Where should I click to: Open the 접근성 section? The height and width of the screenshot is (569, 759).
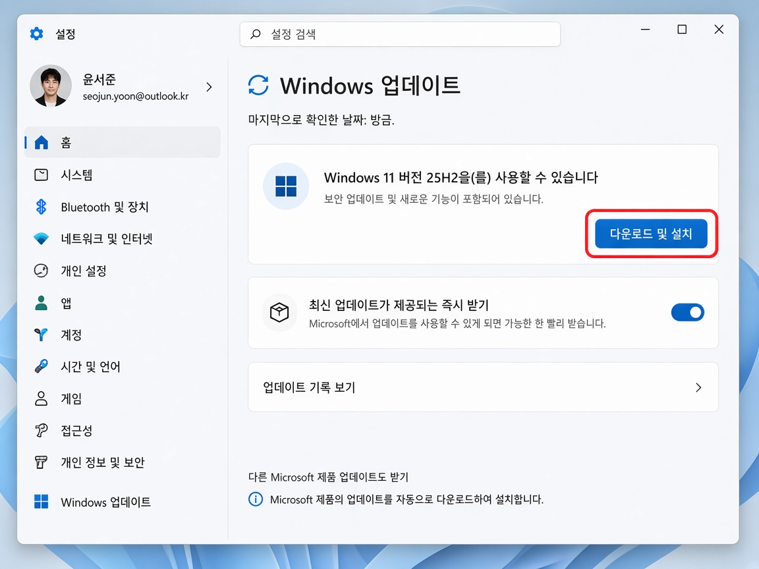coord(123,430)
